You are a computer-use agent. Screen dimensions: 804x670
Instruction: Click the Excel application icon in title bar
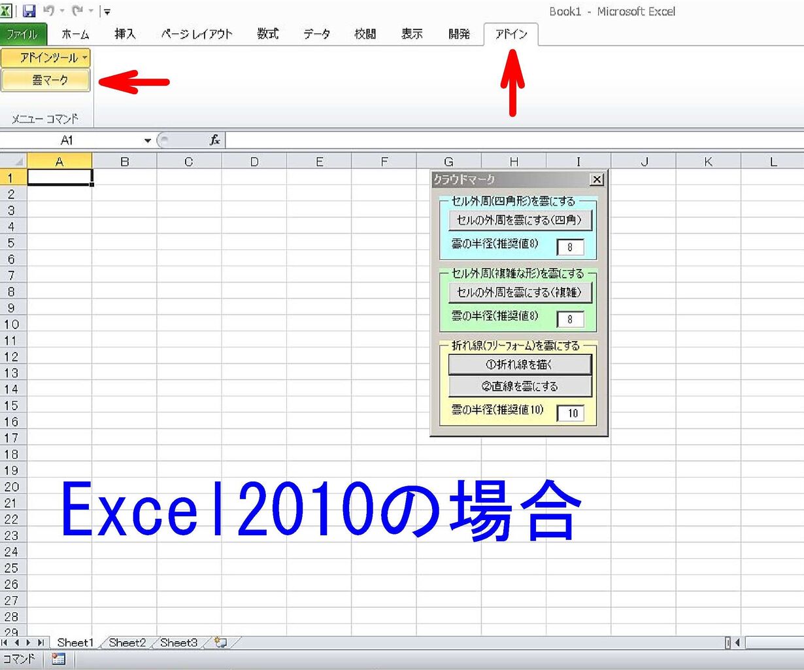click(x=7, y=11)
